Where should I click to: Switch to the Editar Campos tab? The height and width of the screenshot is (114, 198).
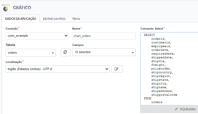pos(54,19)
